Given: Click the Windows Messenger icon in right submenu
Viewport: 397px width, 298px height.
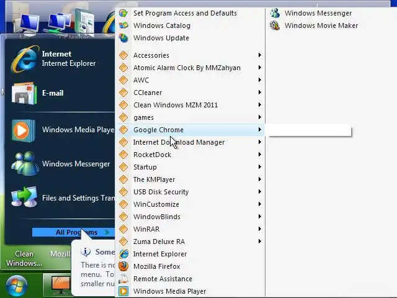Looking at the screenshot, I should coord(275,13).
